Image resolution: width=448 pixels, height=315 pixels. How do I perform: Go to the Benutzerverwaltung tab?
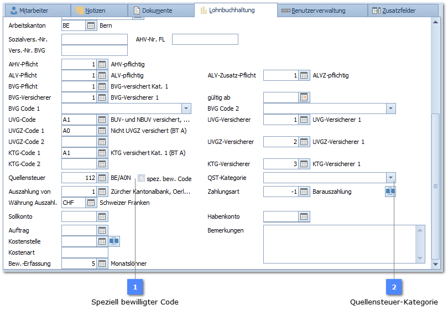(318, 11)
